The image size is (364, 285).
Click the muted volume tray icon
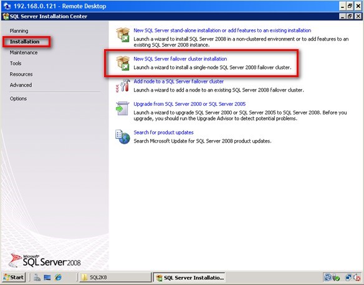tap(357, 278)
